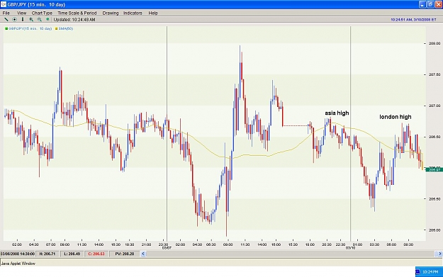Click the green 205.97 current price tag

pyautogui.click(x=434, y=169)
